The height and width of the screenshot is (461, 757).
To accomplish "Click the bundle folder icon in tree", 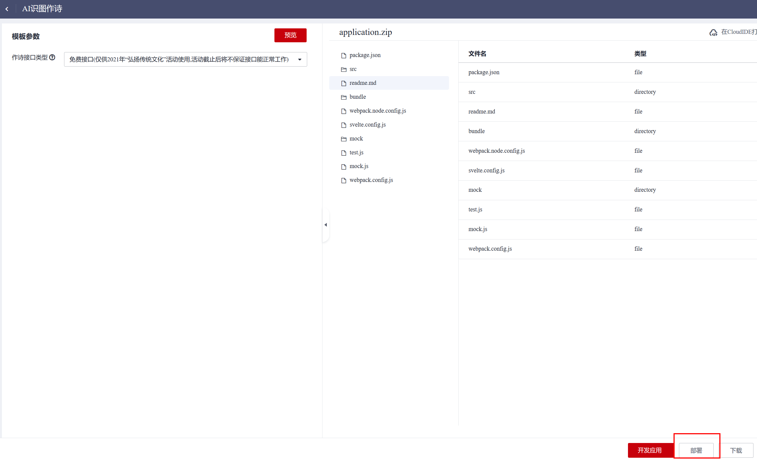I will pyautogui.click(x=343, y=97).
